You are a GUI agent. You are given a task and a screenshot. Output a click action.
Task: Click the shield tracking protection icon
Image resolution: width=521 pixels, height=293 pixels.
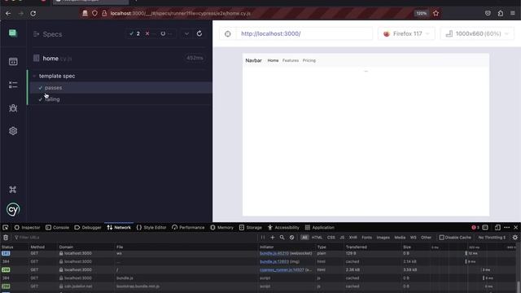click(94, 13)
